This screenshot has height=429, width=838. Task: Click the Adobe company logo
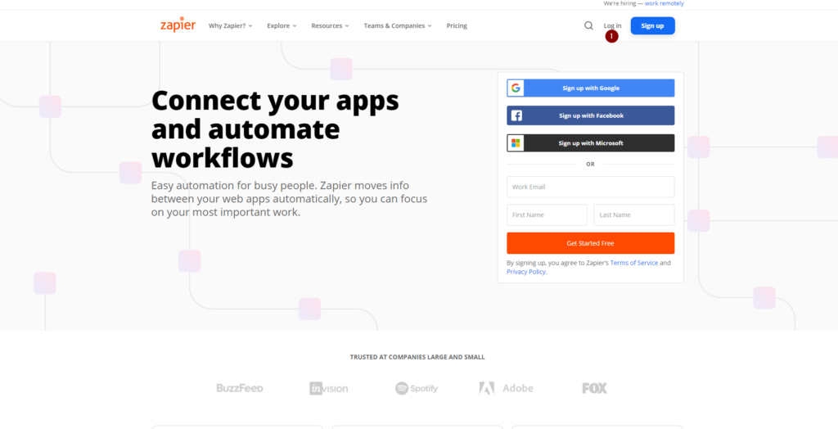506,388
